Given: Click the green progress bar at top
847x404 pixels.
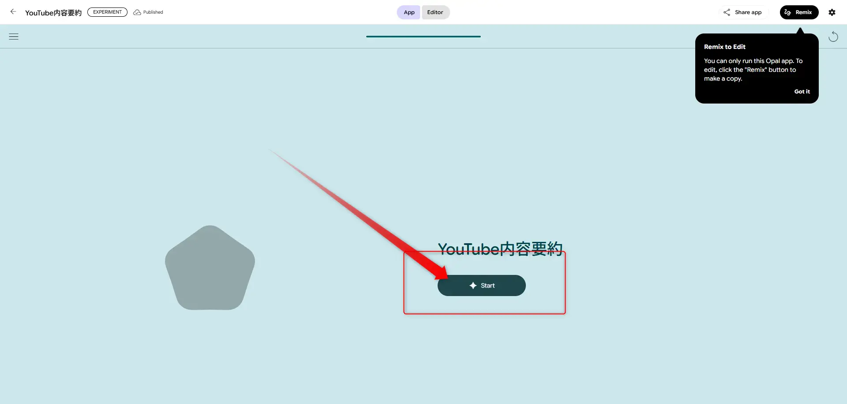Looking at the screenshot, I should [x=423, y=37].
